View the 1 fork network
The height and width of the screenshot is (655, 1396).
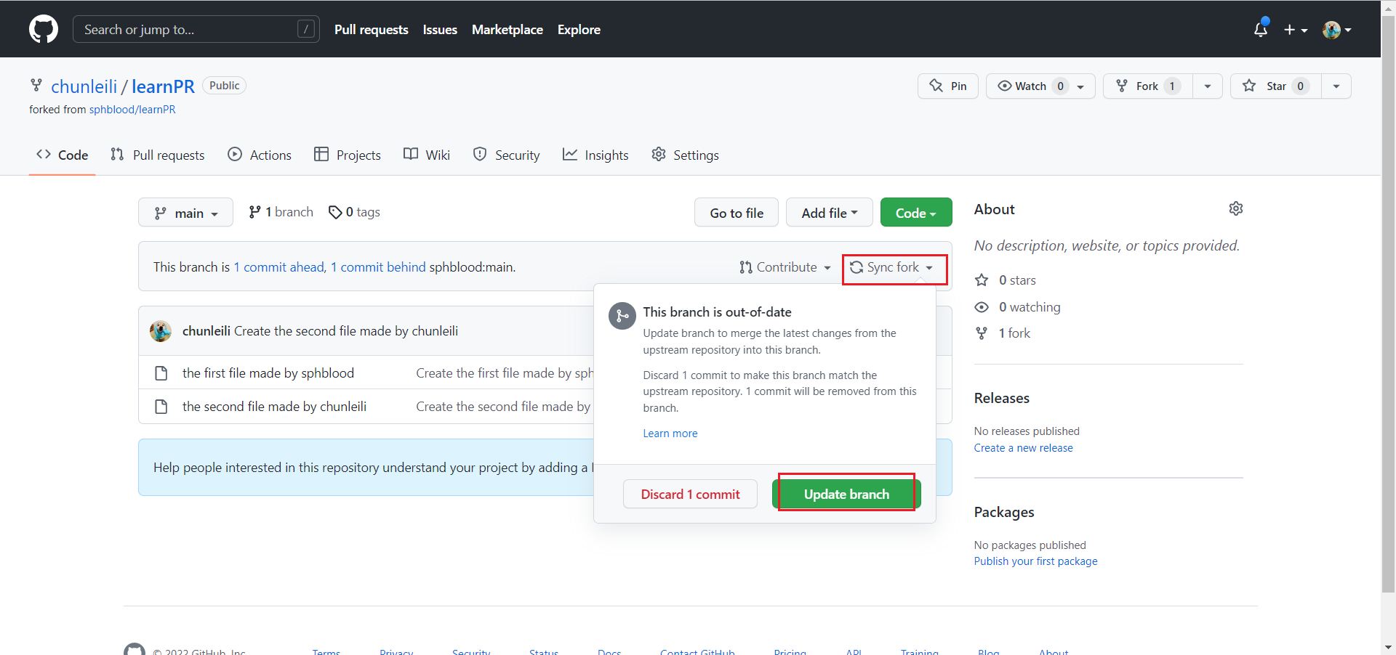click(1003, 333)
